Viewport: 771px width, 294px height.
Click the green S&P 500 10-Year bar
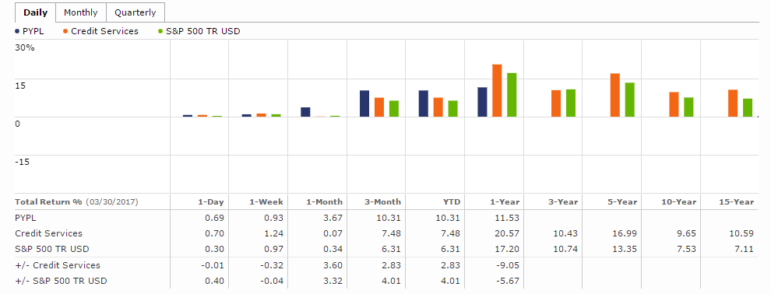click(689, 107)
